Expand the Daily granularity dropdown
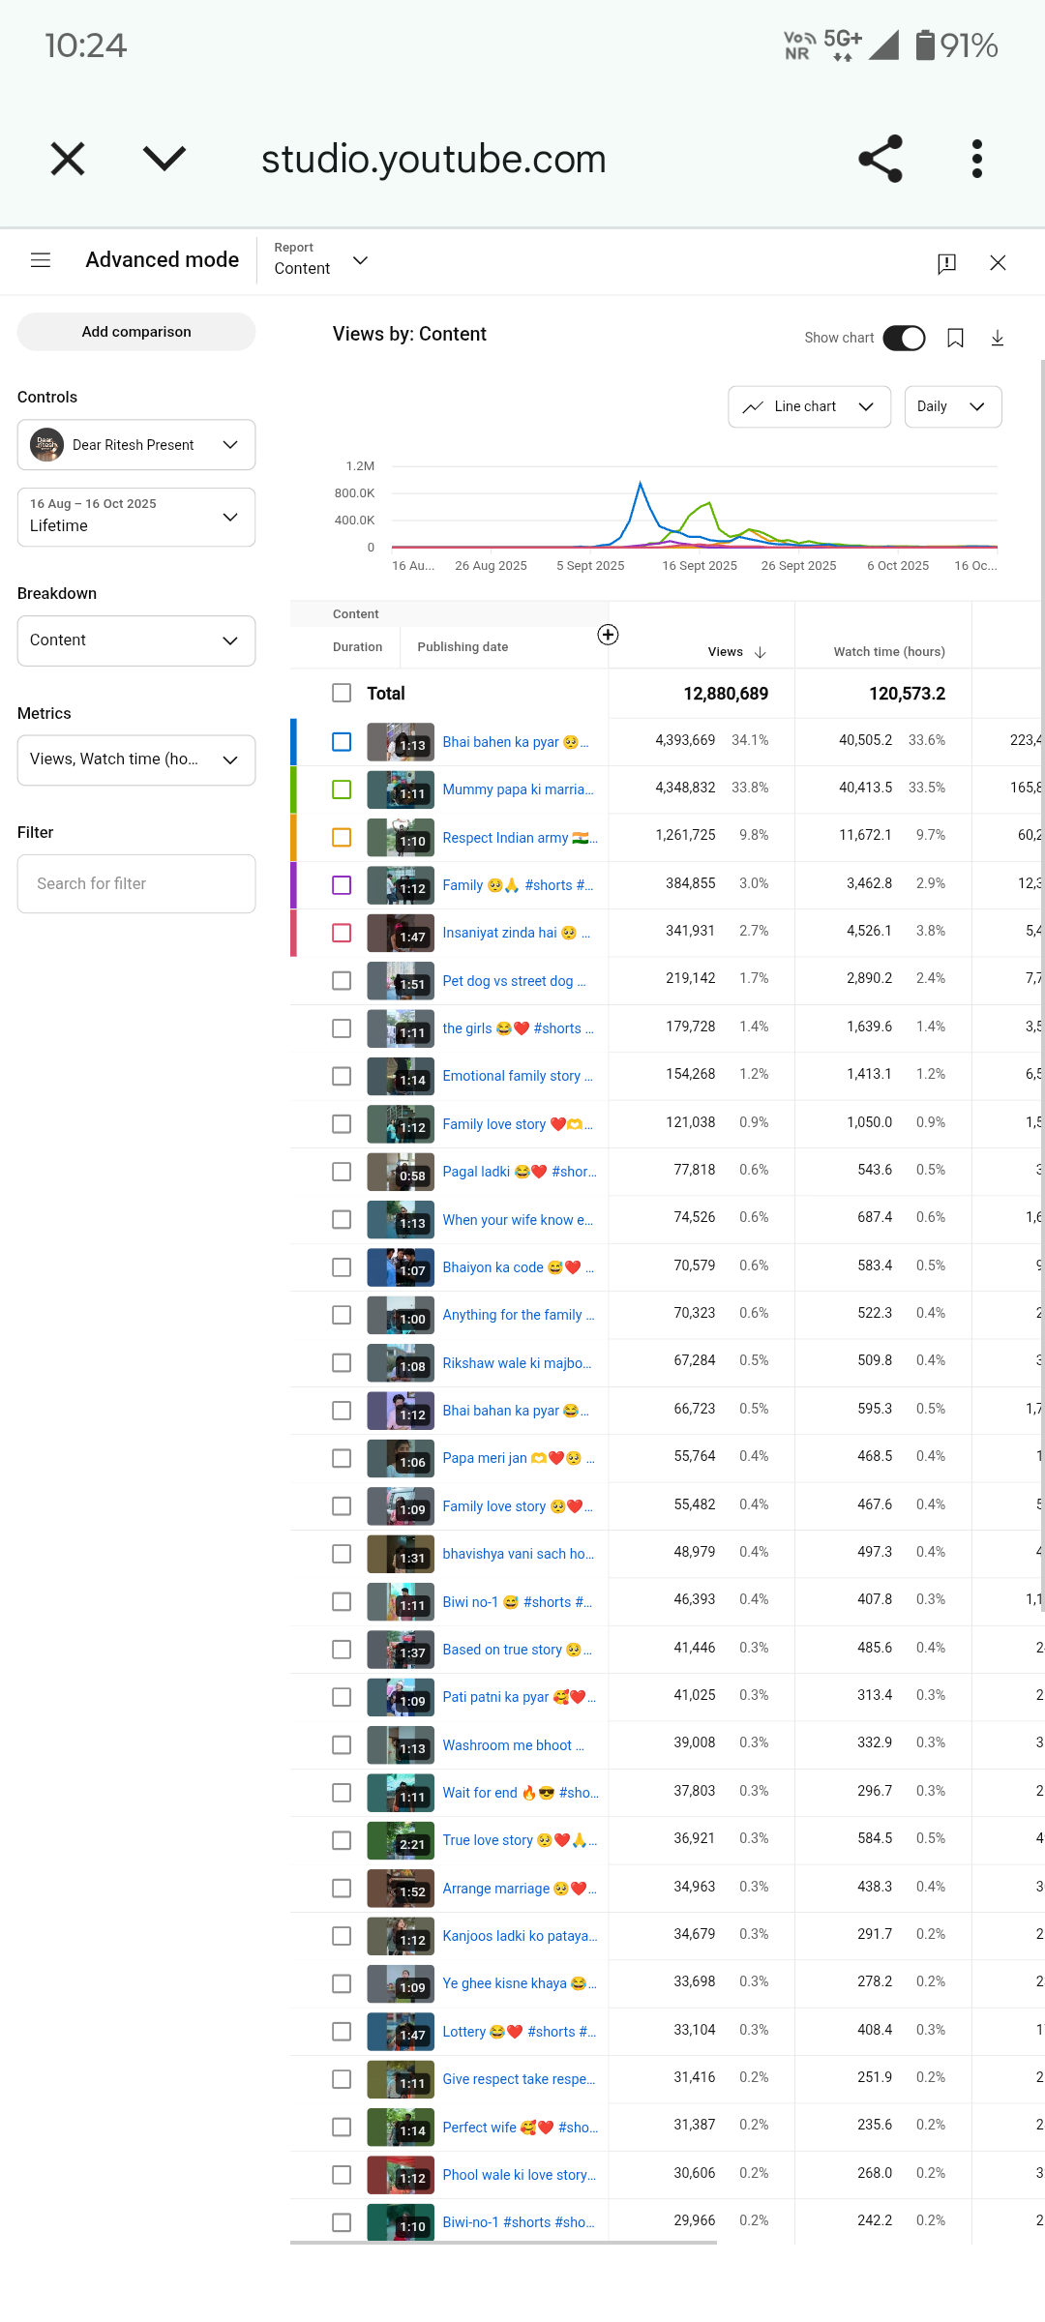The height and width of the screenshot is (2322, 1045). tap(952, 406)
